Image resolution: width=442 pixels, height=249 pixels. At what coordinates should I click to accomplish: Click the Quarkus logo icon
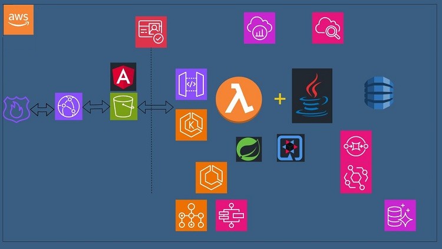tap(291, 148)
